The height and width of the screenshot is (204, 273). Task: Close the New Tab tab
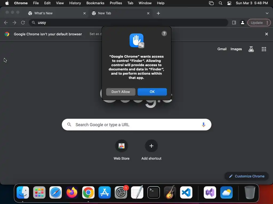pyautogui.click(x=148, y=13)
